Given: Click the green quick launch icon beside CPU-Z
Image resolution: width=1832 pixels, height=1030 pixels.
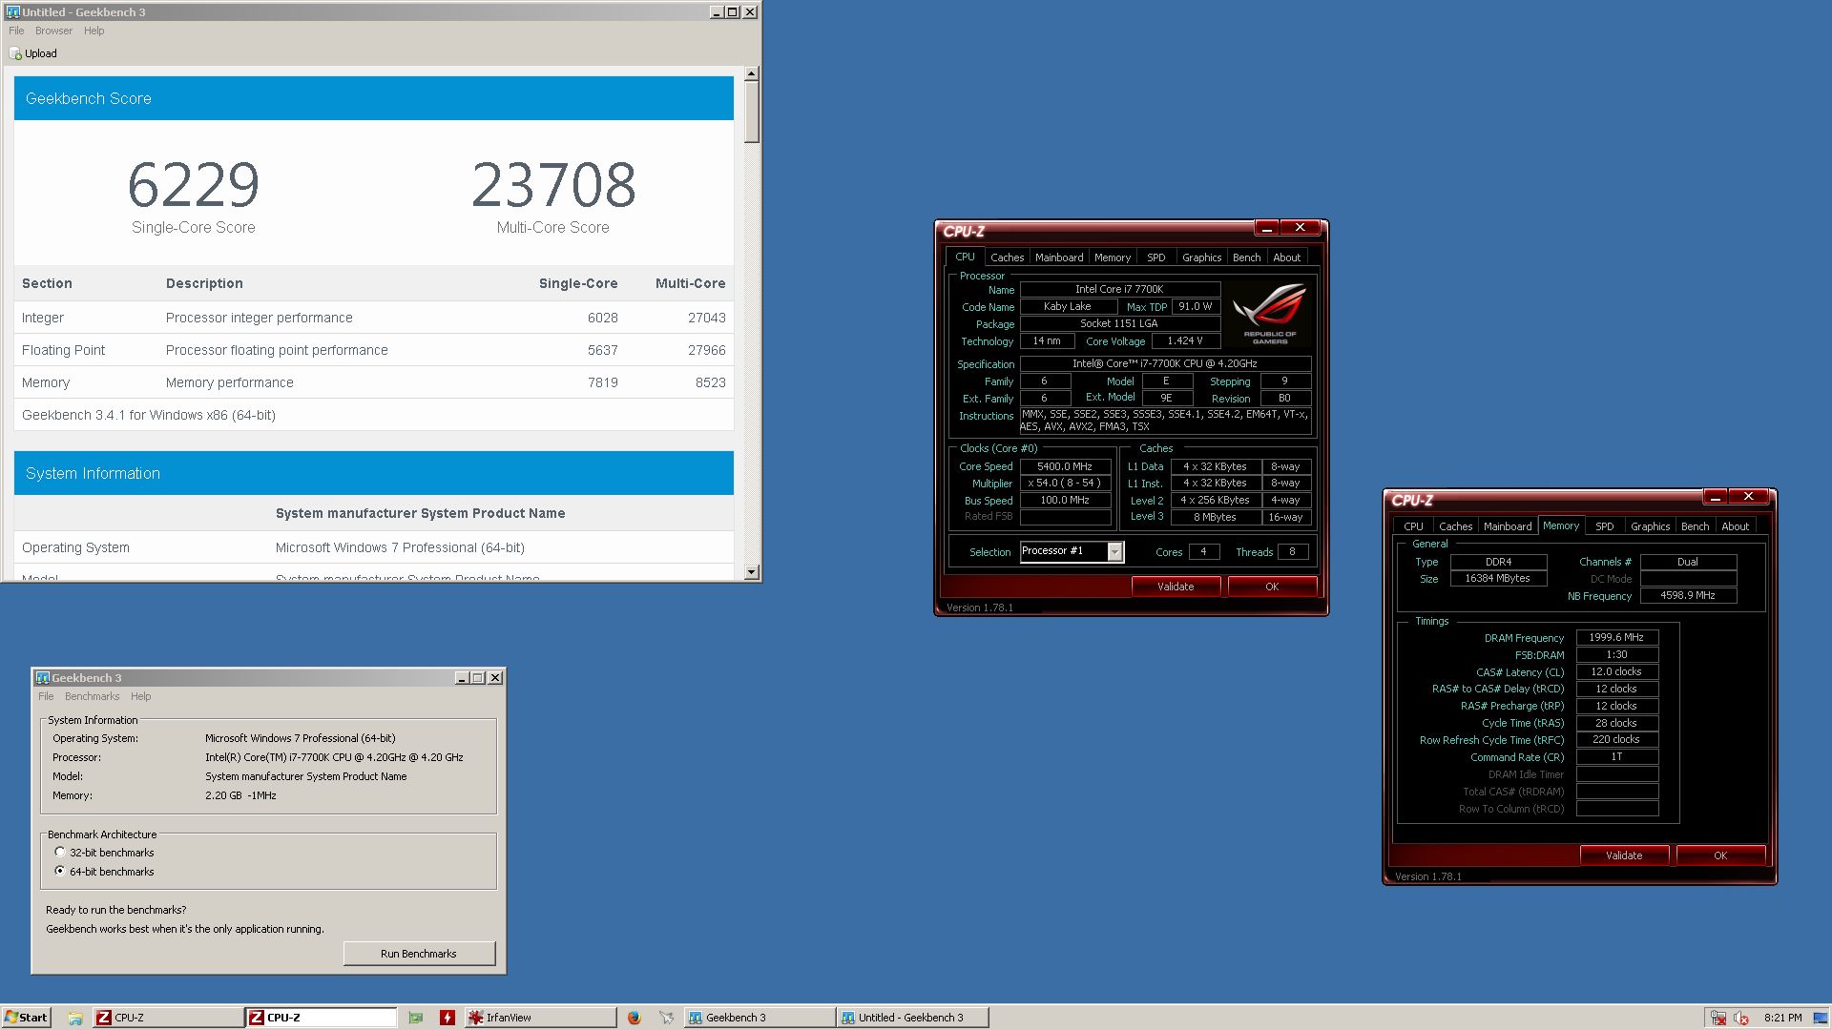Looking at the screenshot, I should coord(416,1018).
